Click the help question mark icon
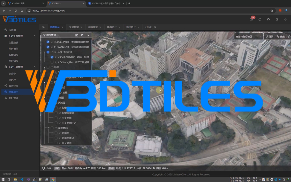Image resolution: width=291 pixels, height=182 pixels. pyautogui.click(x=260, y=19)
